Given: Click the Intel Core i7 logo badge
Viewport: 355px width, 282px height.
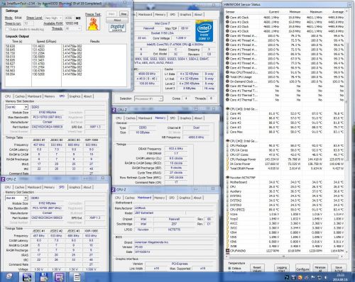Looking at the screenshot, I should click(204, 31).
